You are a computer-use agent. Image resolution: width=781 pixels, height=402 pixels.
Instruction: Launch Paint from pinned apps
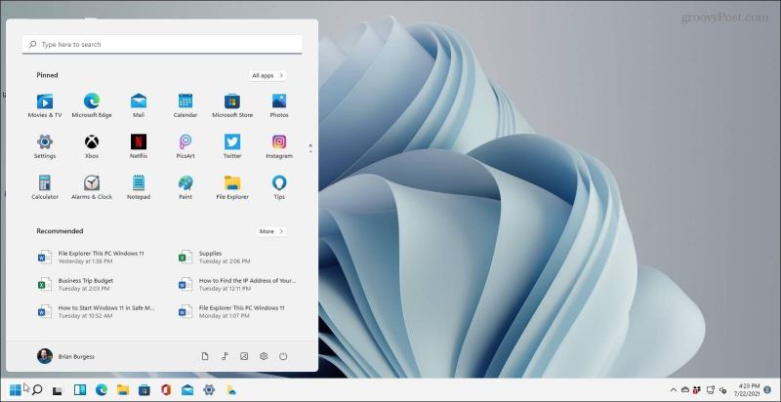[x=185, y=185]
